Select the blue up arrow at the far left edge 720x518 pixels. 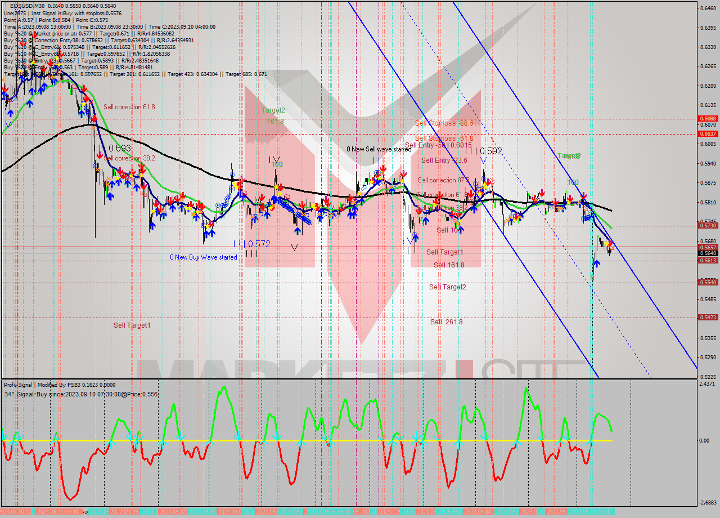[4, 95]
